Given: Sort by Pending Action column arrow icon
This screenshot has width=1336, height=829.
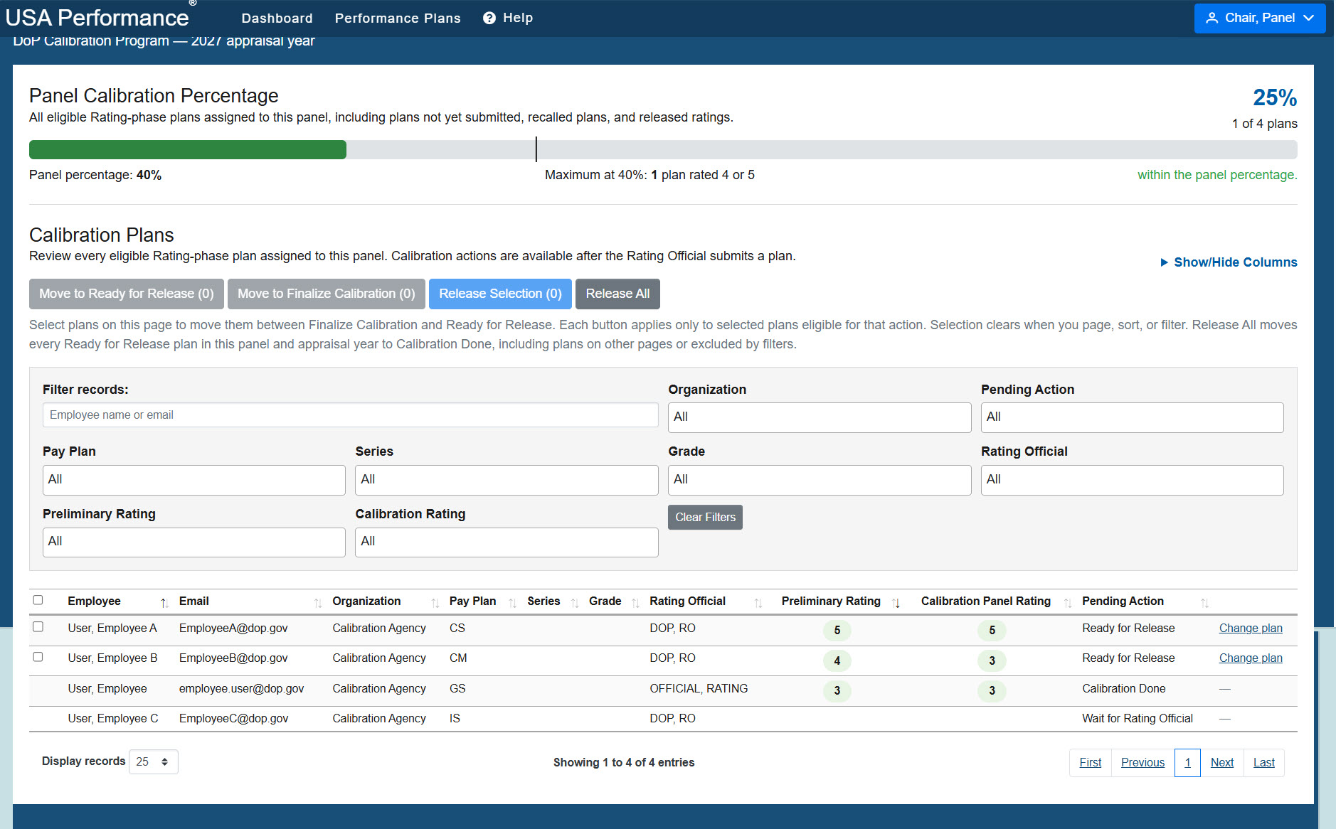Looking at the screenshot, I should pyautogui.click(x=1204, y=602).
